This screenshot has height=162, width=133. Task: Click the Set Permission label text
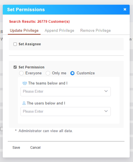click(32, 67)
